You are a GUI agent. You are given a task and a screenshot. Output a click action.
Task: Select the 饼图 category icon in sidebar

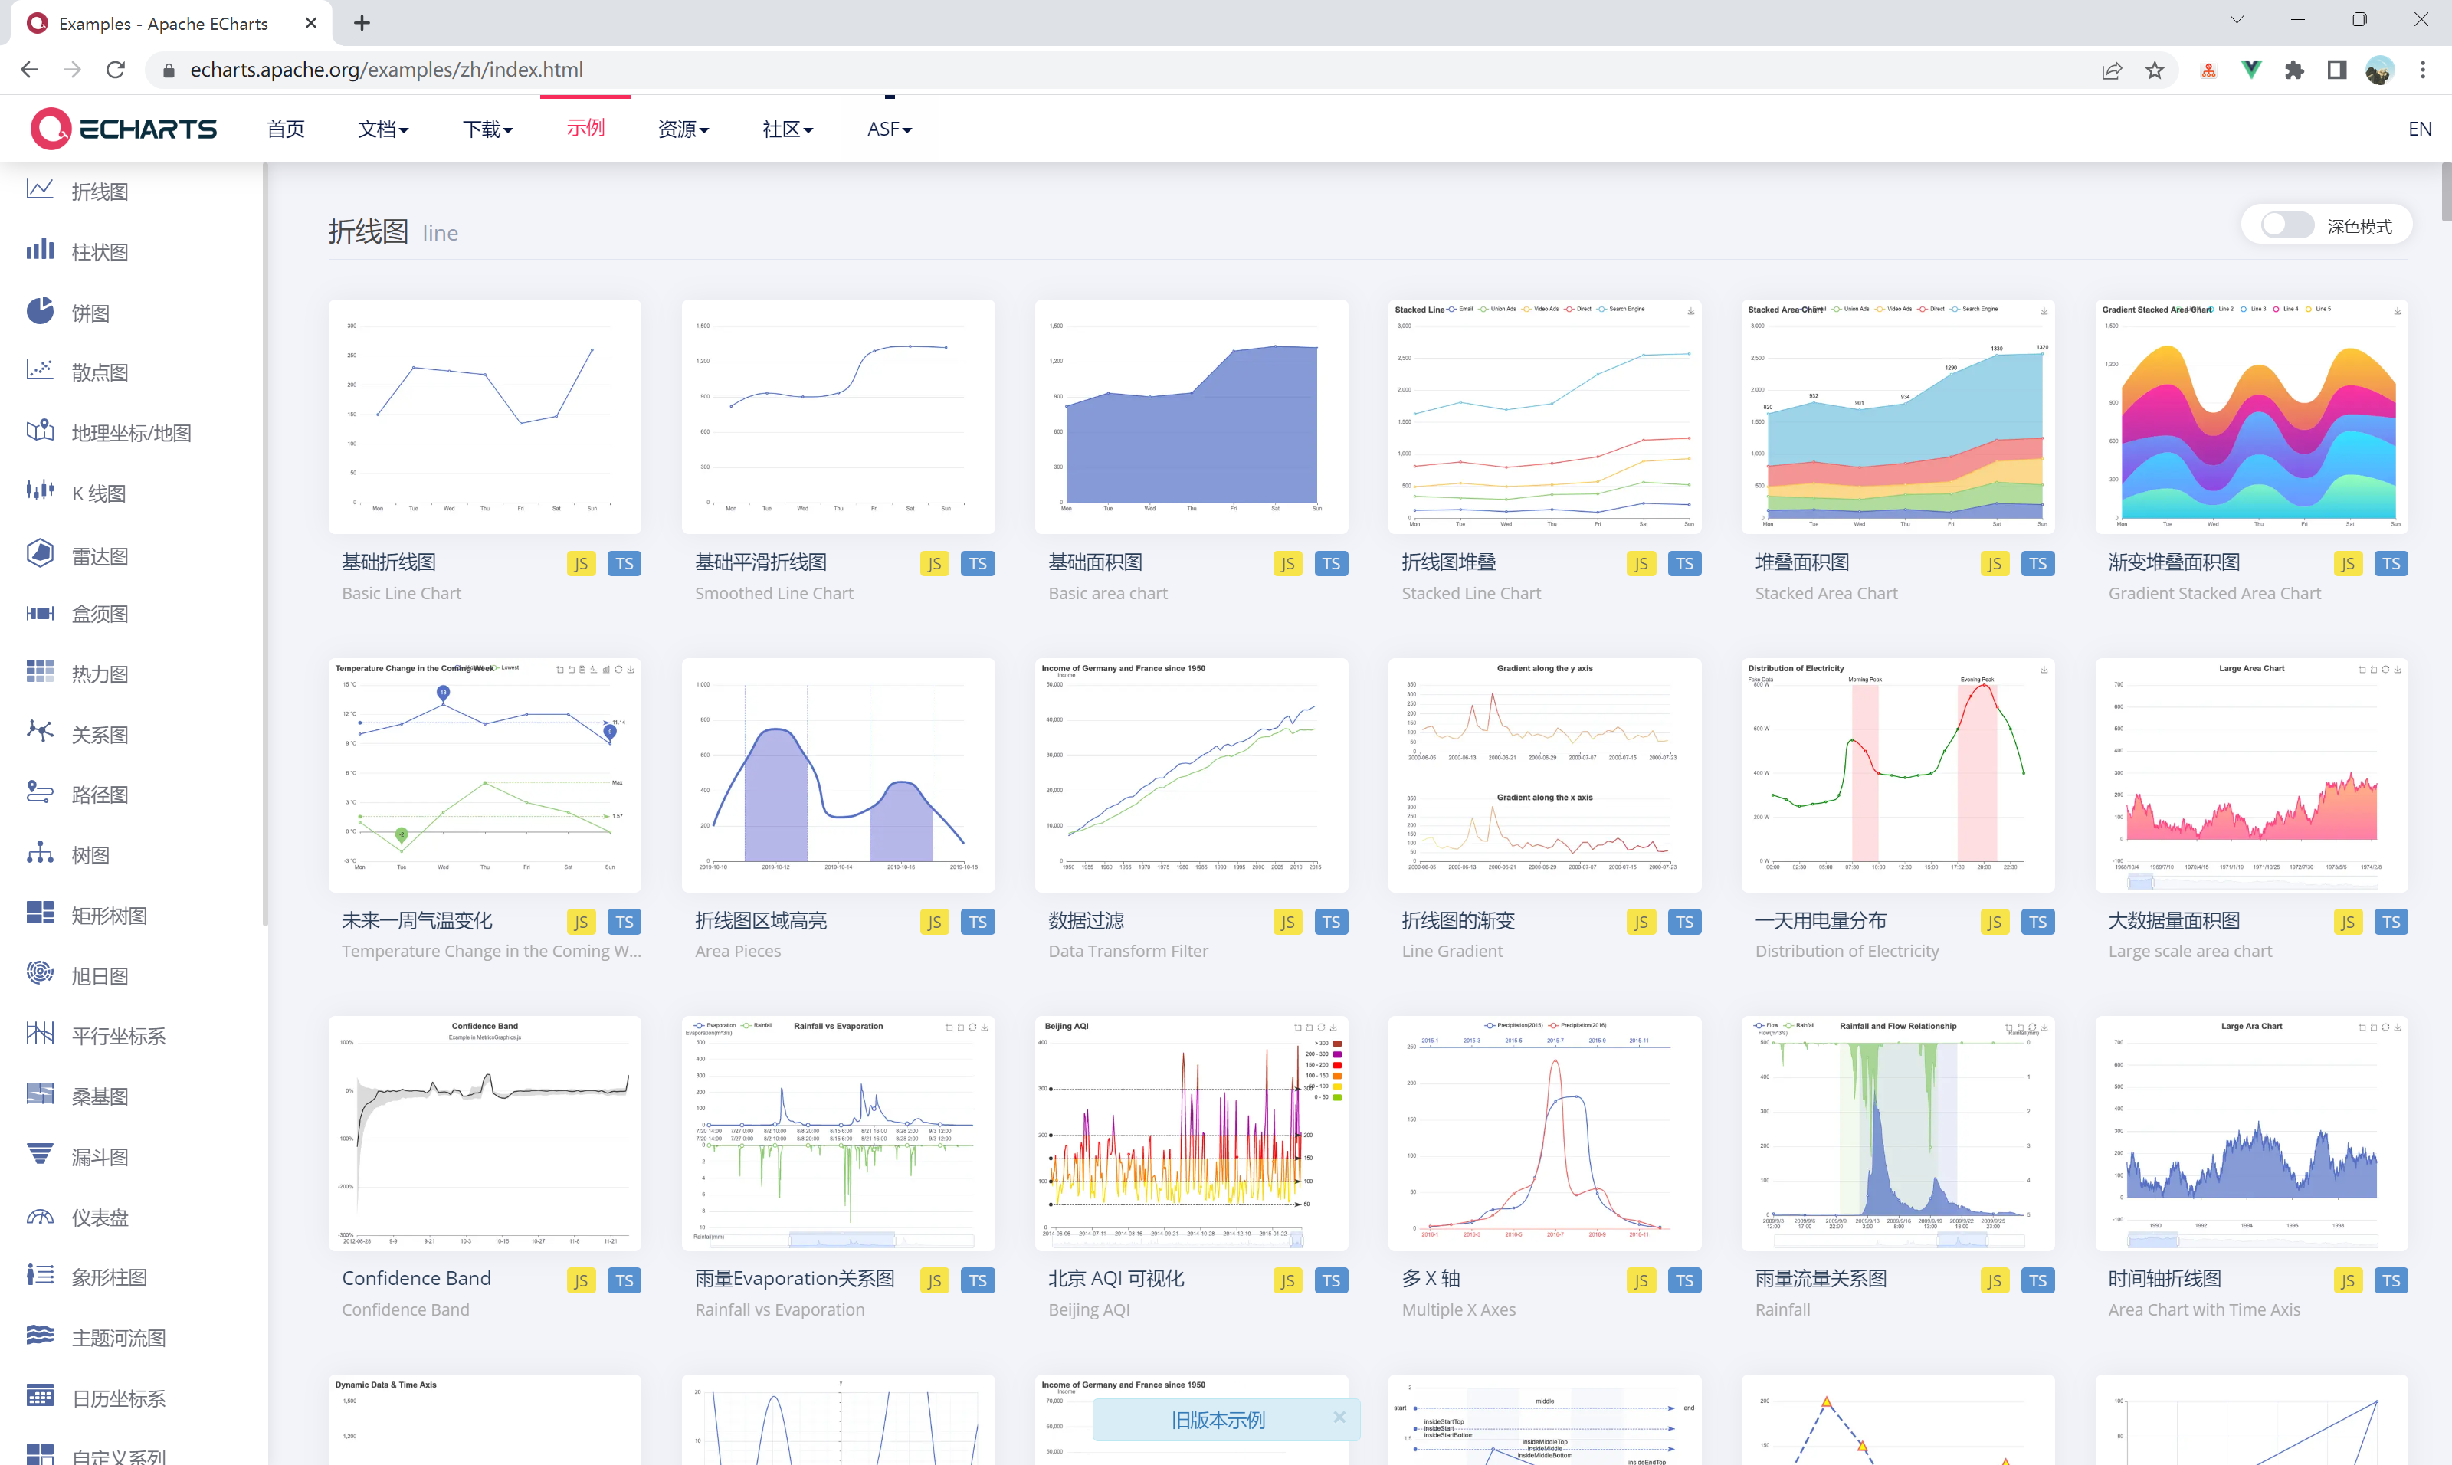point(40,311)
